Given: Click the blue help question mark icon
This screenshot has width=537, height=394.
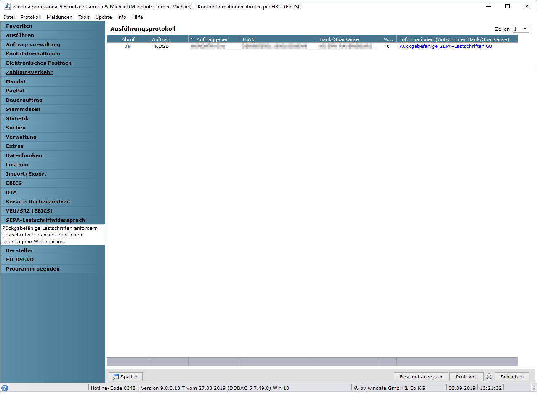Looking at the screenshot, I should coord(5,388).
